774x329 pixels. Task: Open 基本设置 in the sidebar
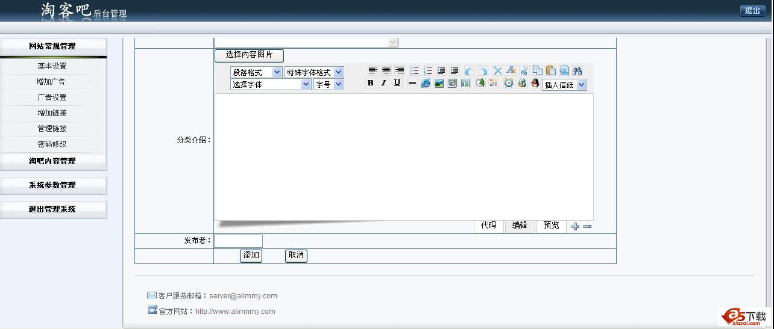52,66
